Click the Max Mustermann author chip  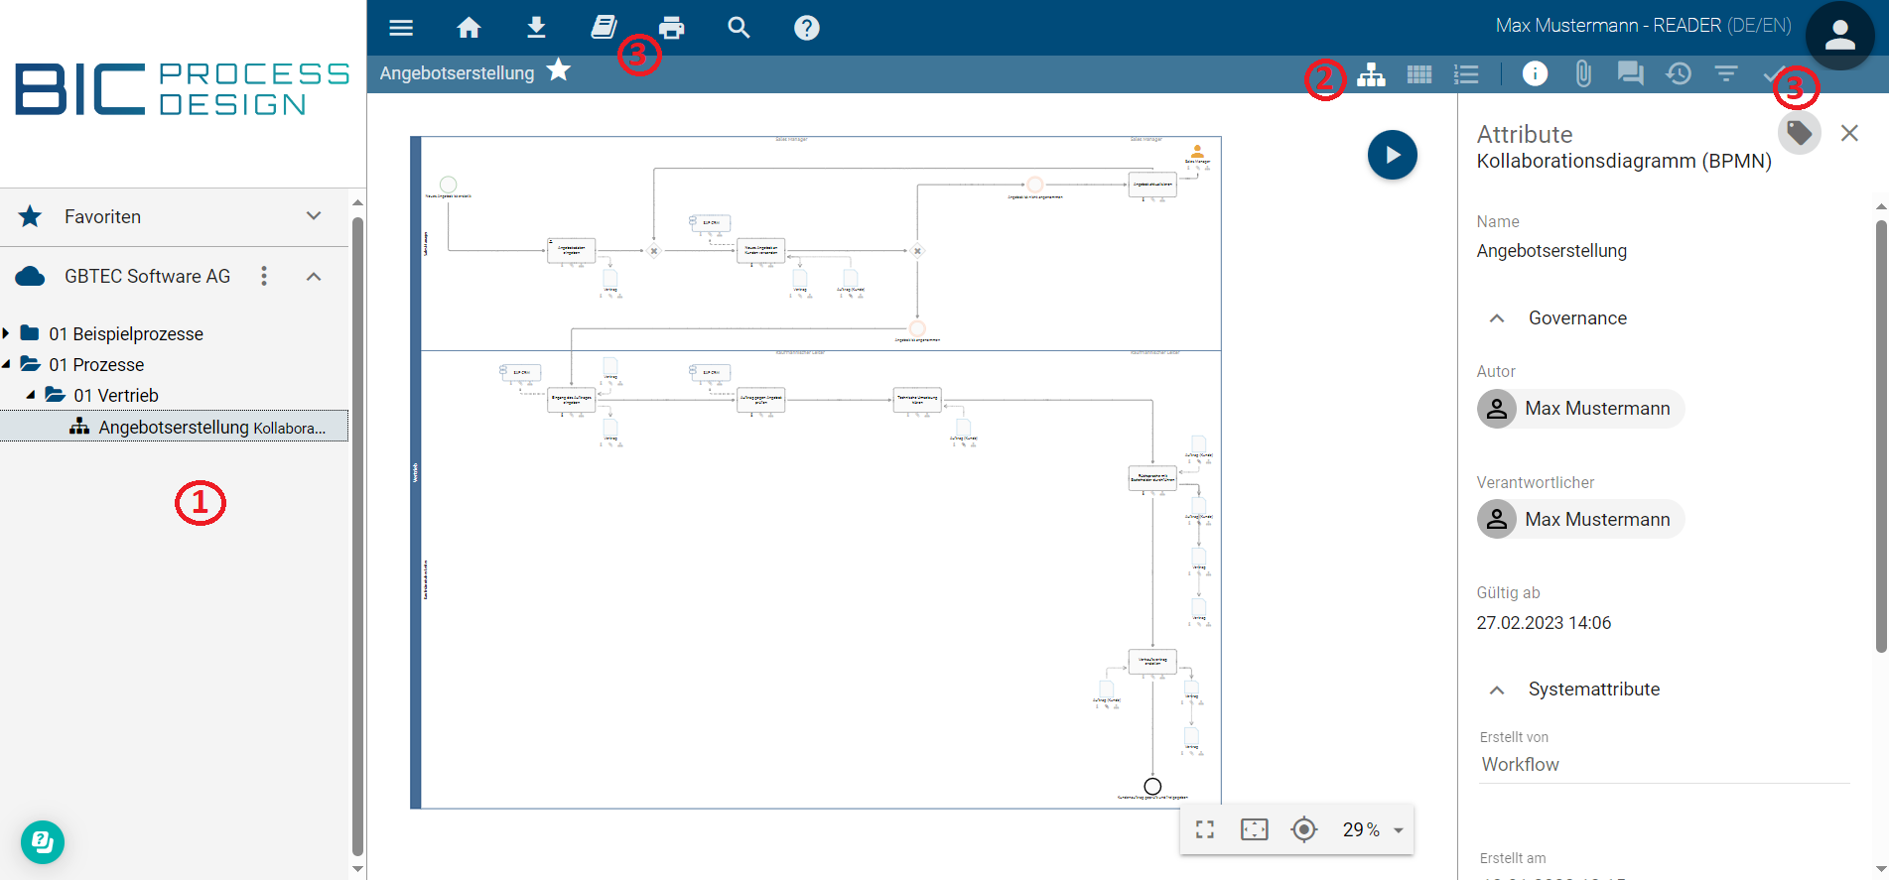tap(1580, 409)
